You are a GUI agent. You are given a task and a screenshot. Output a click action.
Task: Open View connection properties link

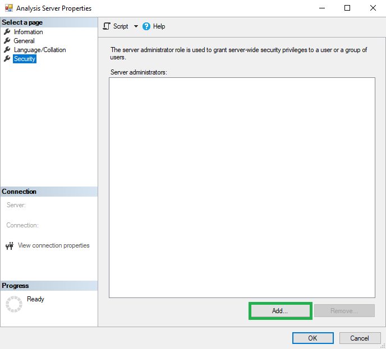coord(53,245)
